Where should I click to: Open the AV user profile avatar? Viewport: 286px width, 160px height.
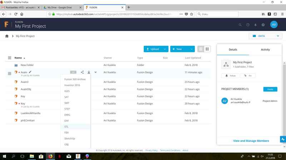[274, 25]
